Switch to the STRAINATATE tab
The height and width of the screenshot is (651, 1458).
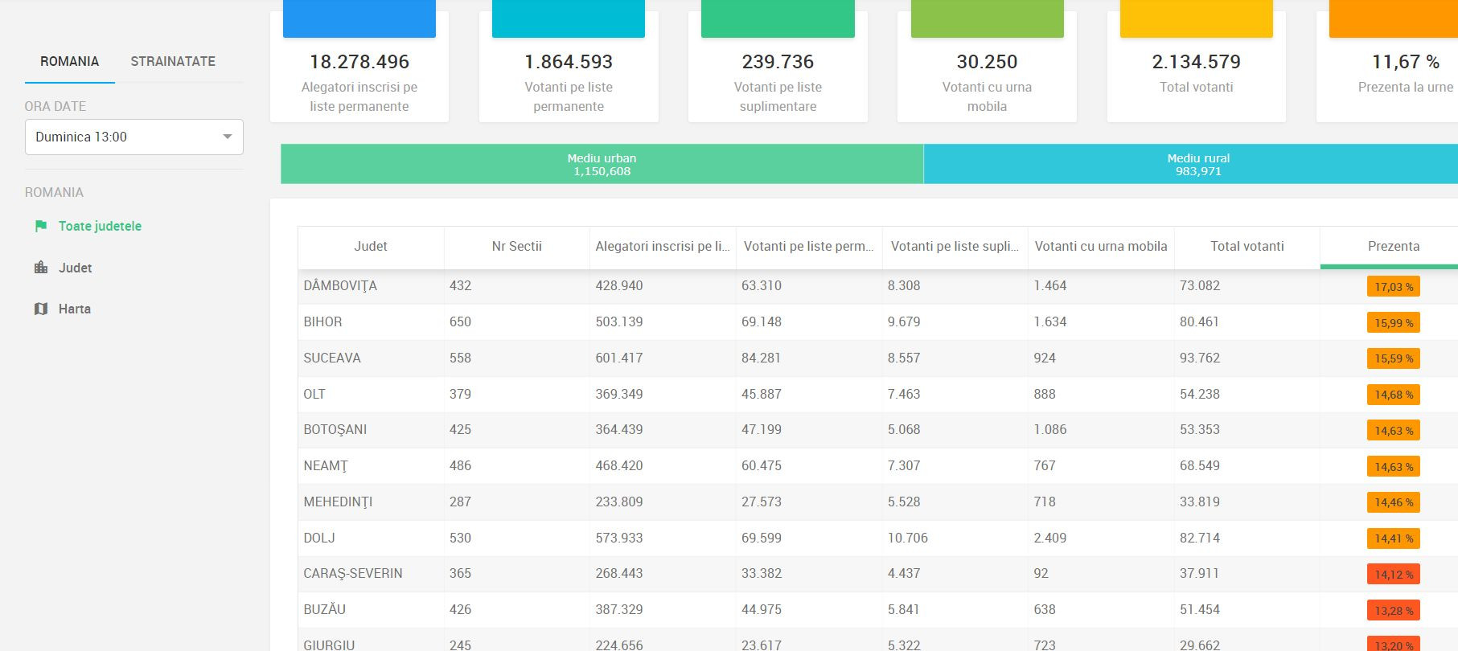[x=173, y=61]
